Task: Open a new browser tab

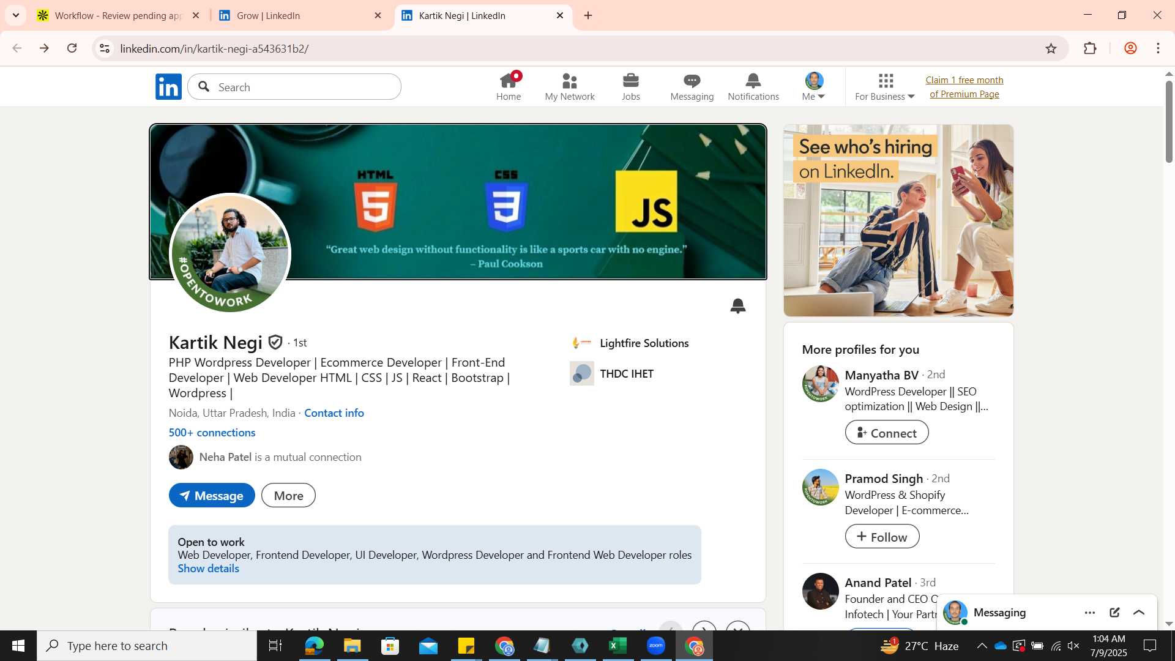Action: (588, 15)
